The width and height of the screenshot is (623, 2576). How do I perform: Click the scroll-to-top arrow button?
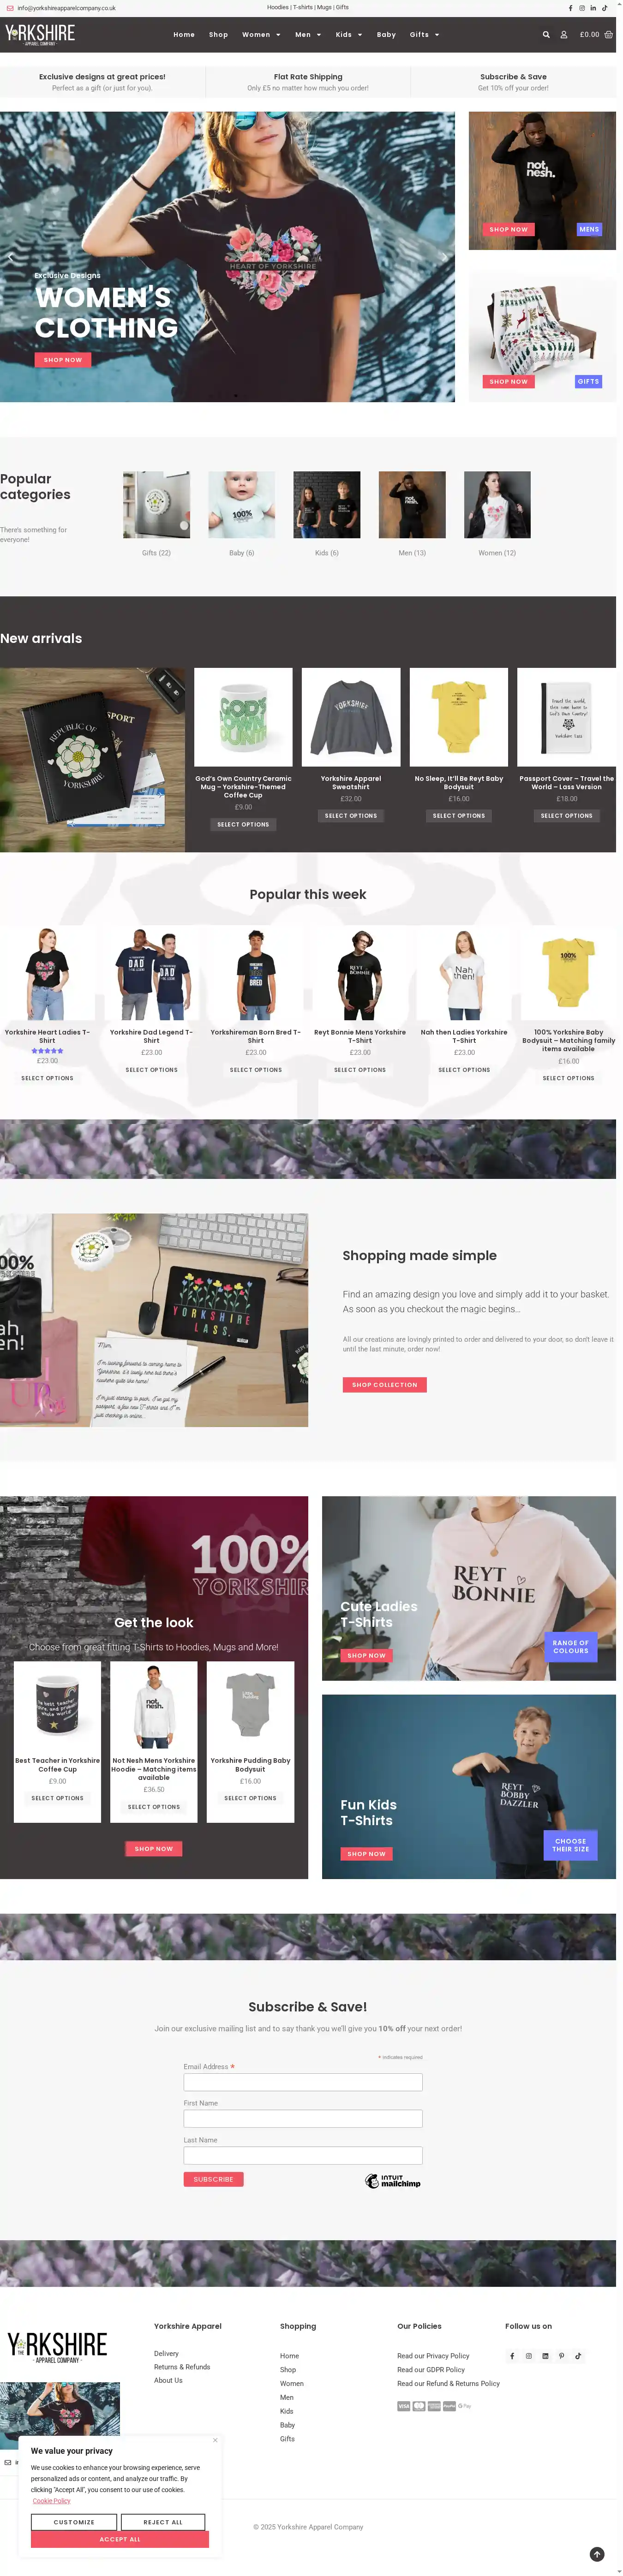[597, 2554]
